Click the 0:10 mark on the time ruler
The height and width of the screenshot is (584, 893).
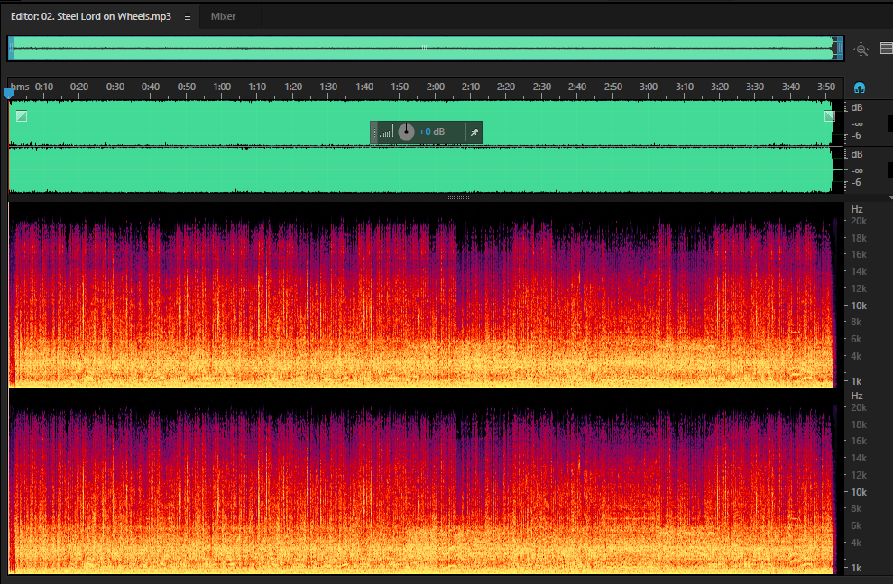[44, 87]
